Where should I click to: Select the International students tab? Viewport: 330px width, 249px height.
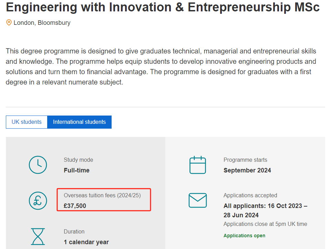click(79, 122)
